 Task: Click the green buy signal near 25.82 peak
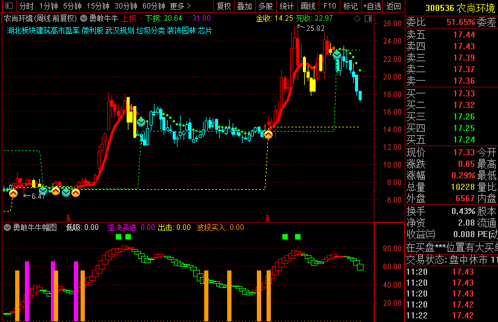click(336, 55)
